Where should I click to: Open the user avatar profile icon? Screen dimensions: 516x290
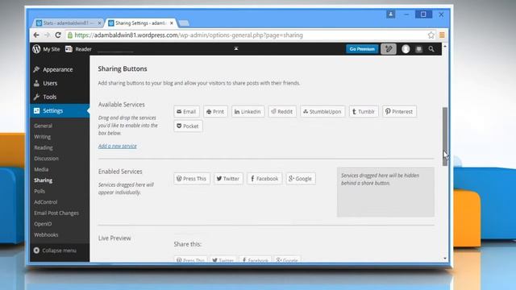(x=406, y=49)
